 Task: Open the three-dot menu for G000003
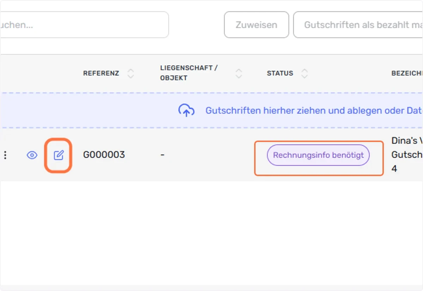pos(5,155)
